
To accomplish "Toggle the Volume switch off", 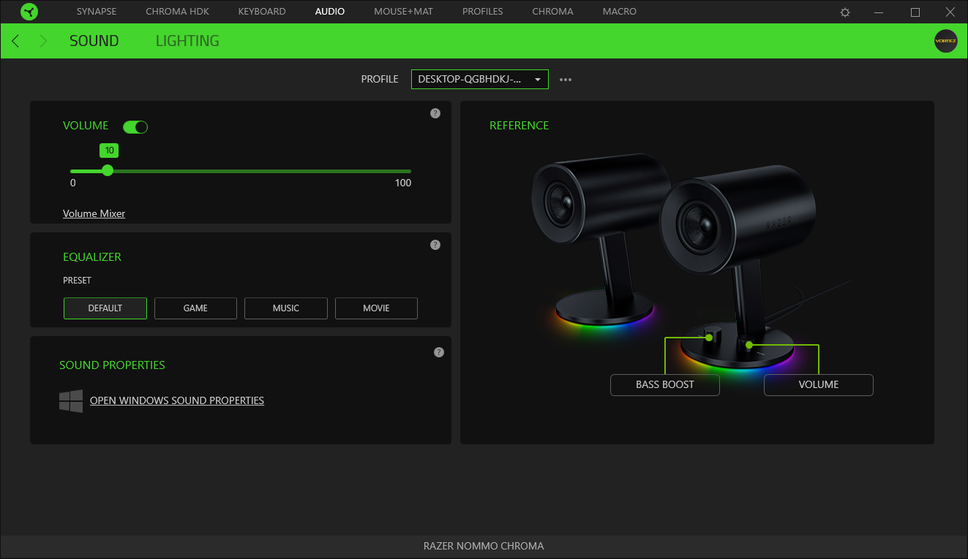I will (x=135, y=127).
